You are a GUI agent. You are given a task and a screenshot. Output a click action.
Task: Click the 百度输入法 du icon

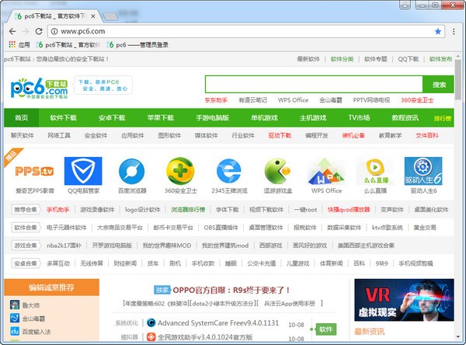click(x=15, y=331)
